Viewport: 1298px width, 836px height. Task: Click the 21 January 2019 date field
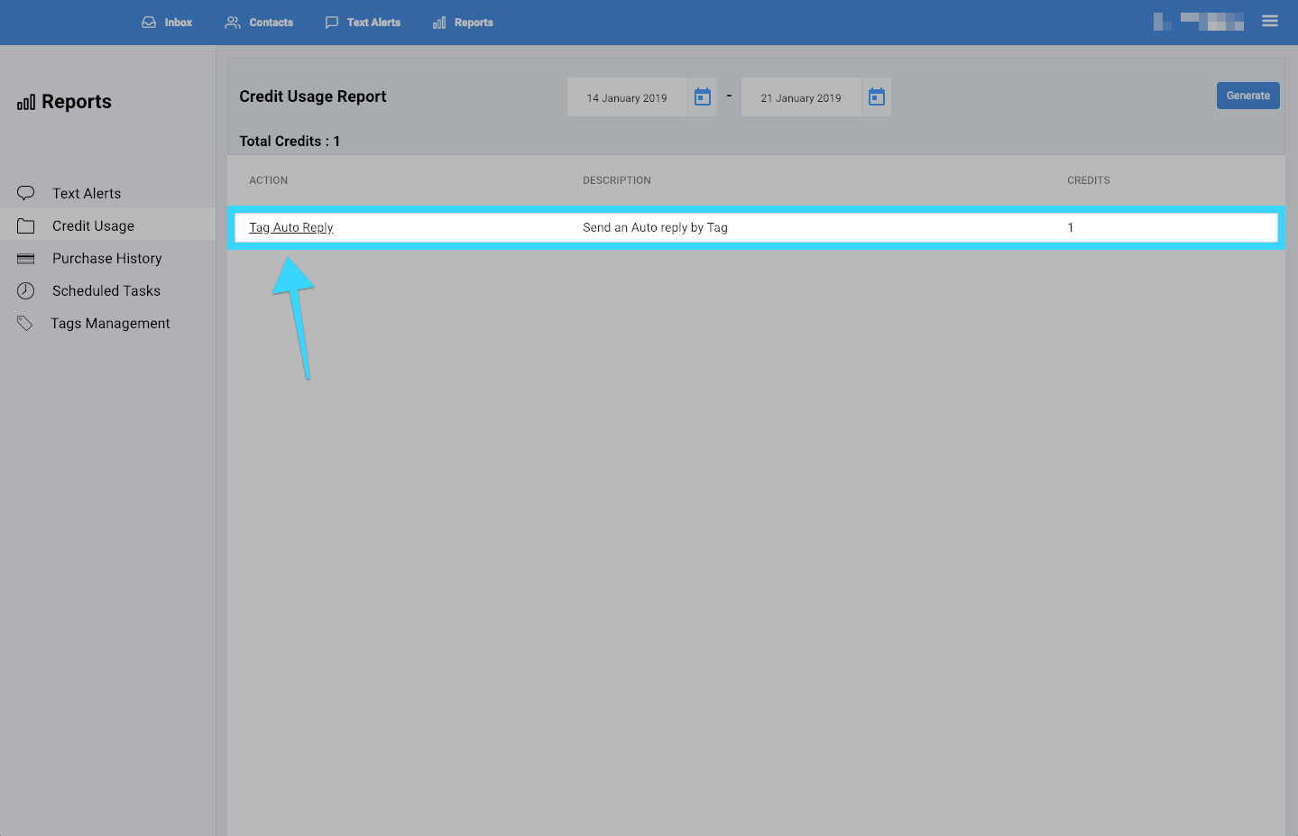801,97
